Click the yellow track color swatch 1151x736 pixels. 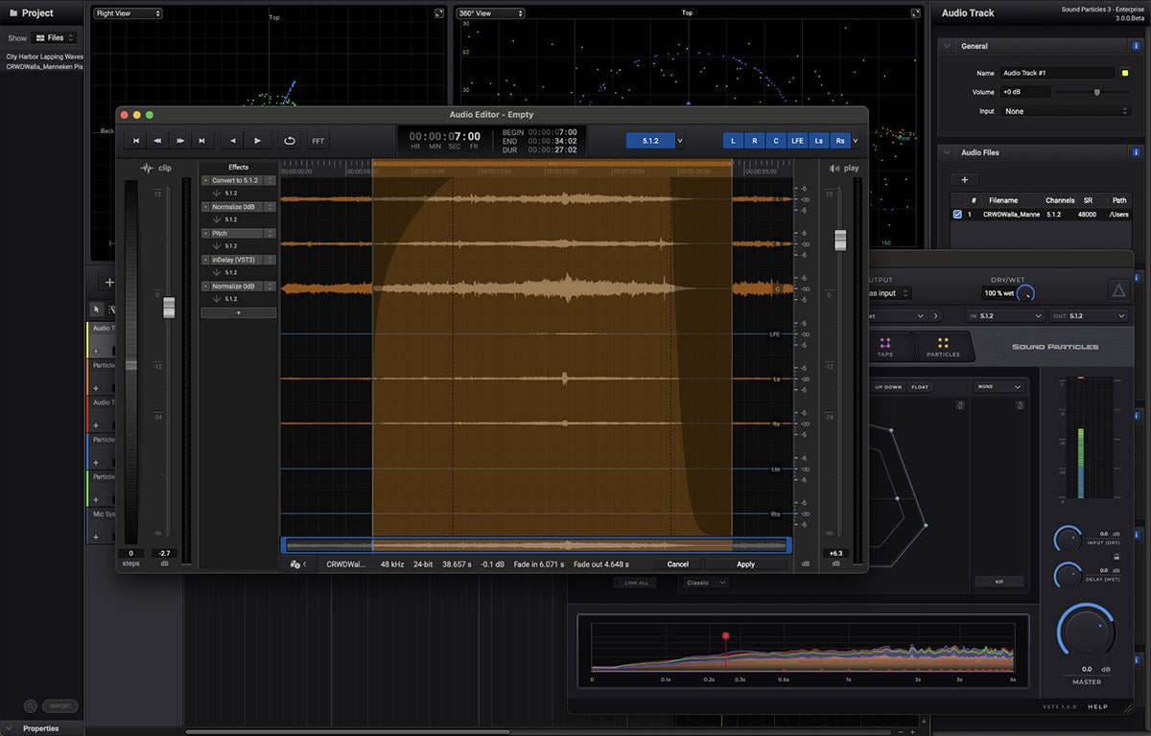[1125, 73]
